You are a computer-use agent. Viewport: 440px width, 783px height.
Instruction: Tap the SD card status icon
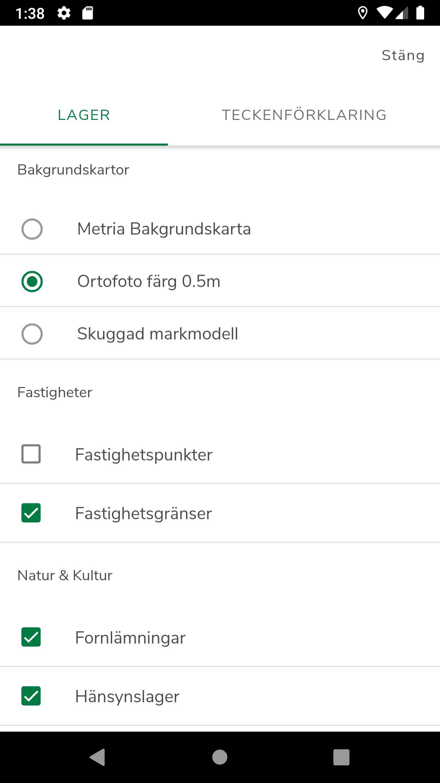point(88,13)
